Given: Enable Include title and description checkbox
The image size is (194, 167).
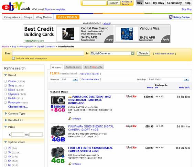Looking at the screenshot, I should point(13,58).
